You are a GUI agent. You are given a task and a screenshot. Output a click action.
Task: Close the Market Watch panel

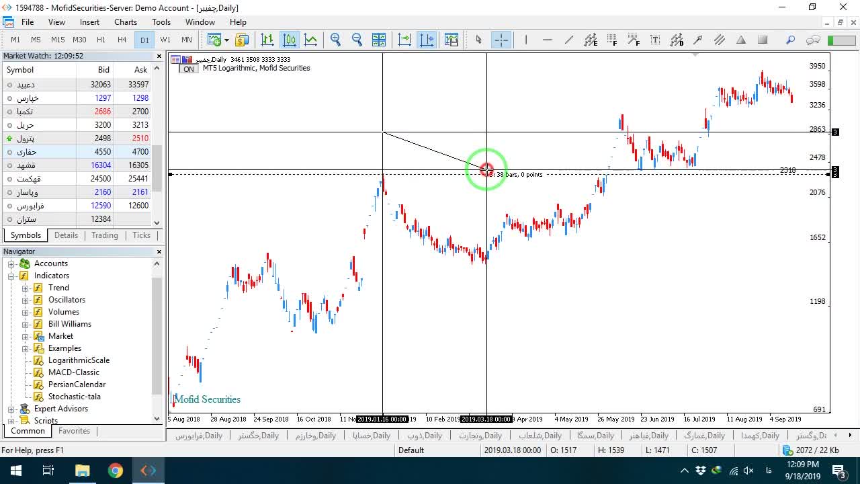pyautogui.click(x=159, y=56)
